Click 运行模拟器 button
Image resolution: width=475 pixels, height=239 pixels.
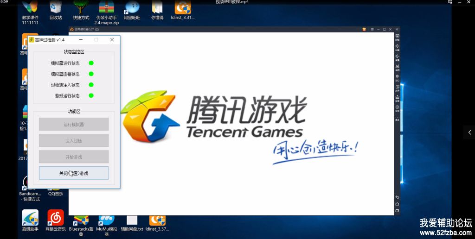tap(74, 124)
